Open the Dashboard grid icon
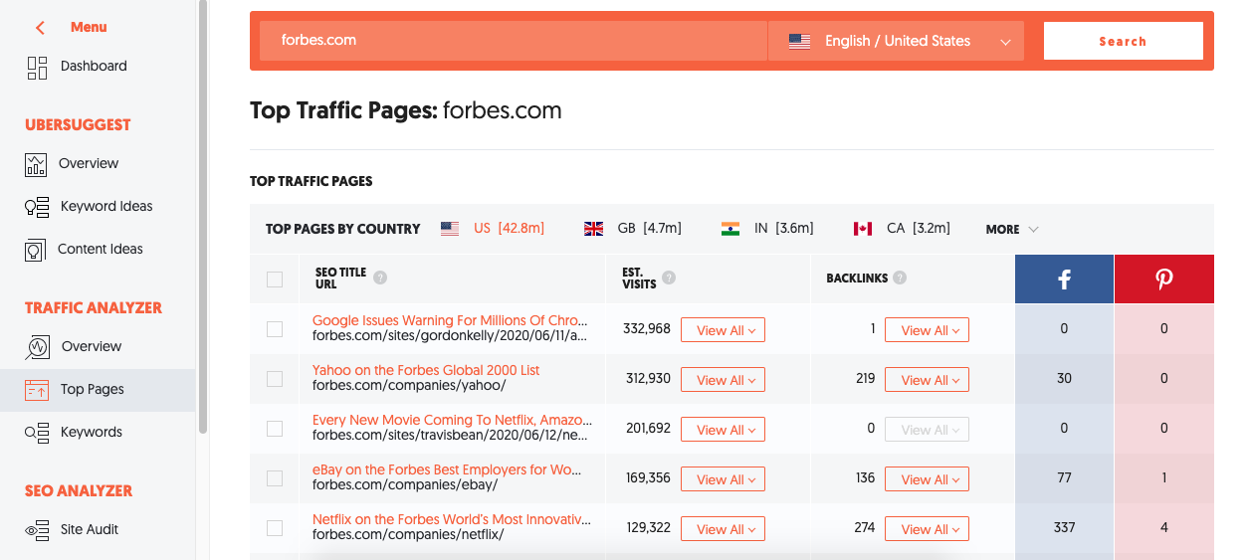The width and height of the screenshot is (1250, 560). click(37, 67)
